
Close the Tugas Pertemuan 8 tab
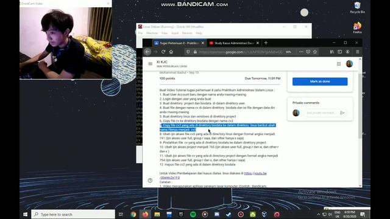tap(203, 43)
